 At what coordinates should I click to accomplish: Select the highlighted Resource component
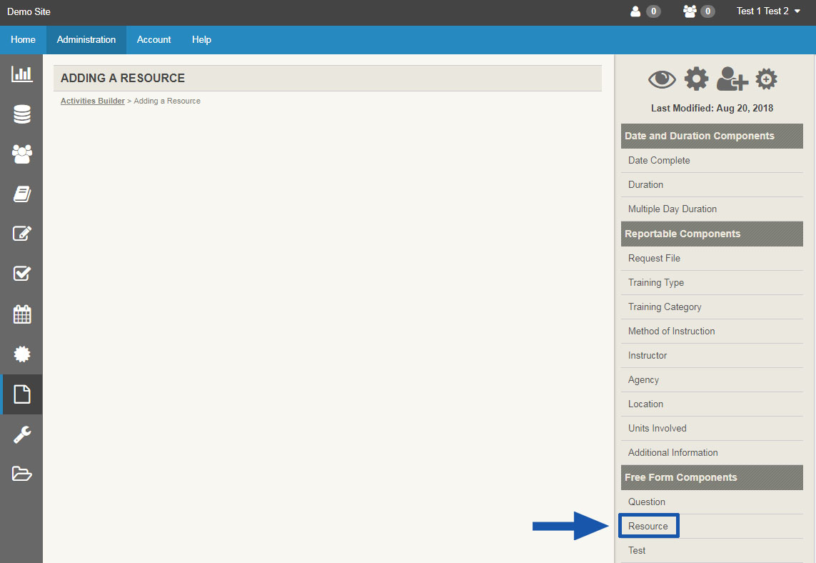(648, 525)
